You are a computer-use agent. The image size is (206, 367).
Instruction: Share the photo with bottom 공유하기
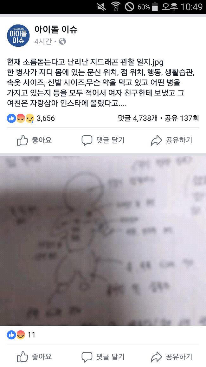point(172,357)
